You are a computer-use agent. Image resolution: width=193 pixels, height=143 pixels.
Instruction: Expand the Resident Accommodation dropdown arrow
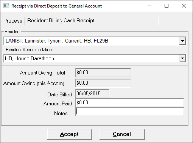[182, 58]
